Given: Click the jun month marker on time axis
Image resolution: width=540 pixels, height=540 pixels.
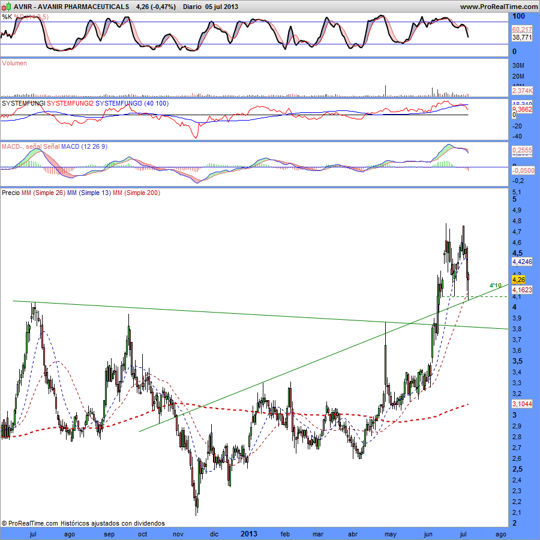Looking at the screenshot, I should coord(428,535).
